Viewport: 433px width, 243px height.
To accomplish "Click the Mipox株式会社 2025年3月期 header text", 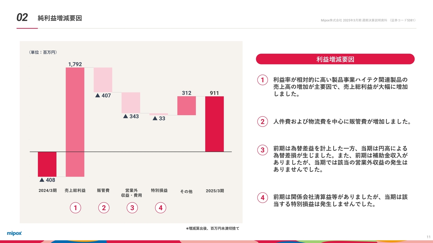I will [x=368, y=20].
